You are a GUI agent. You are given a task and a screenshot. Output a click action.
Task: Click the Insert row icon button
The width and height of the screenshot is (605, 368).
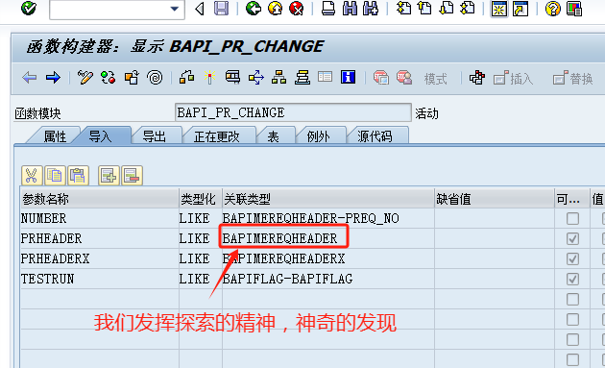(x=109, y=176)
